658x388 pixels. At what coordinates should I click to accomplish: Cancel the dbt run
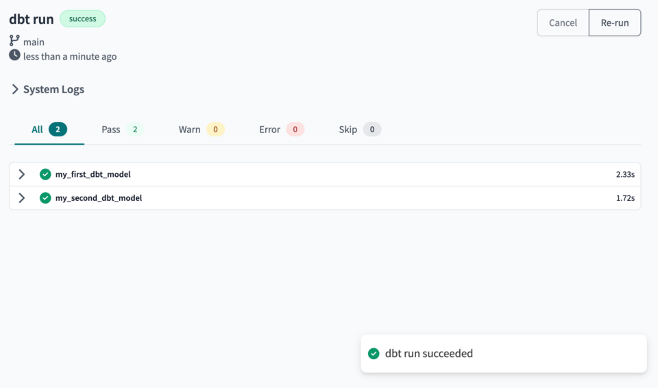click(x=563, y=23)
